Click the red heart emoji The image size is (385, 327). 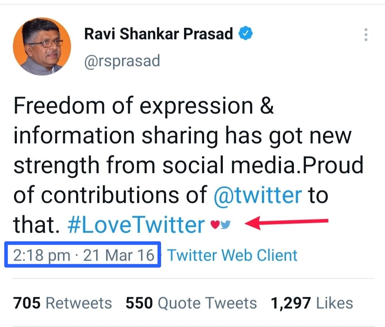pos(215,224)
